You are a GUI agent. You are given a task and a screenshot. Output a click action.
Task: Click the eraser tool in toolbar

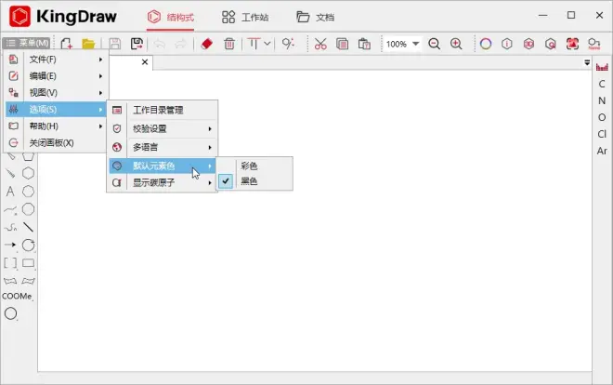tap(207, 44)
